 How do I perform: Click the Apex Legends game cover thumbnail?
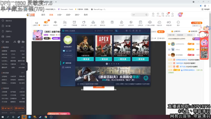click(104, 46)
